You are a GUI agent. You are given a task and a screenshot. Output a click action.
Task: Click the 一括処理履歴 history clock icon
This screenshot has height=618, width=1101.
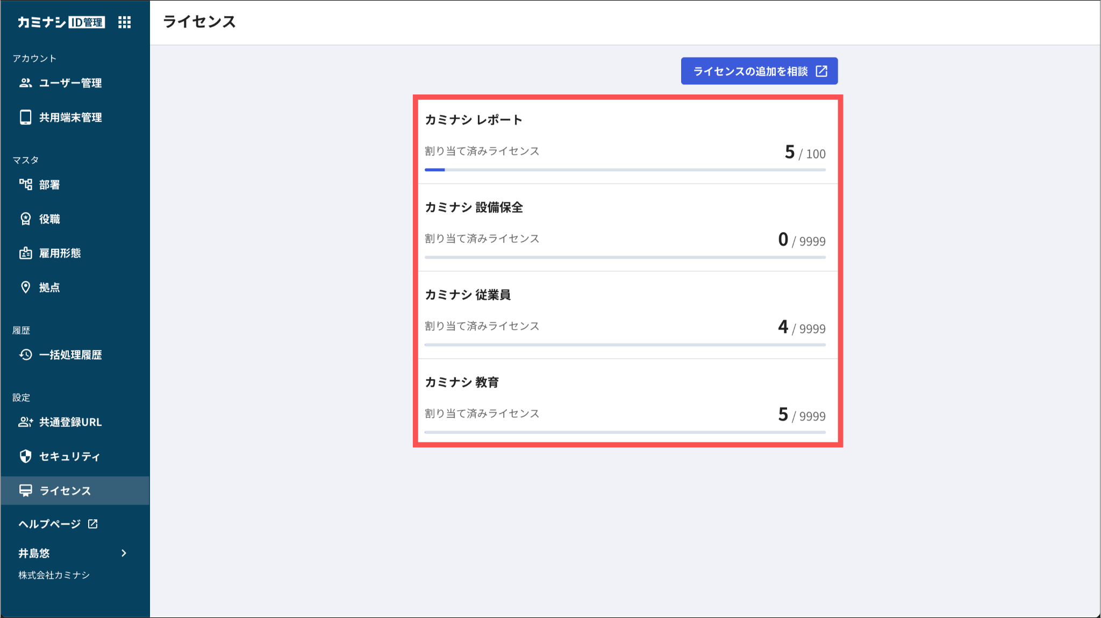[25, 354]
